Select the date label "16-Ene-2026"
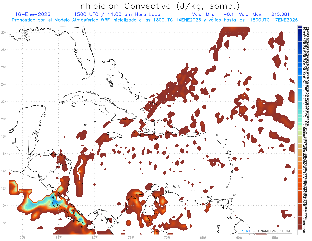 click(33, 14)
